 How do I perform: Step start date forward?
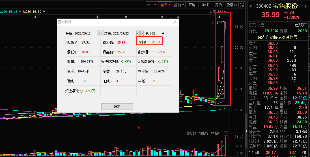(102, 33)
